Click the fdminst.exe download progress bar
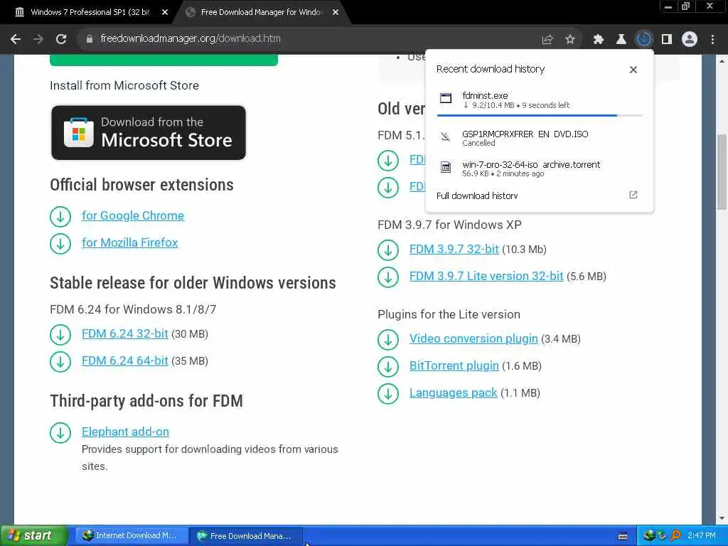 [540, 115]
